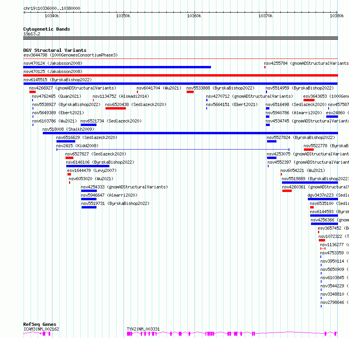Image resolution: width=349 pixels, height=338 pixels.
Task: Click the nsv5649389 (Ebert2021) variant label
Action: click(58, 113)
